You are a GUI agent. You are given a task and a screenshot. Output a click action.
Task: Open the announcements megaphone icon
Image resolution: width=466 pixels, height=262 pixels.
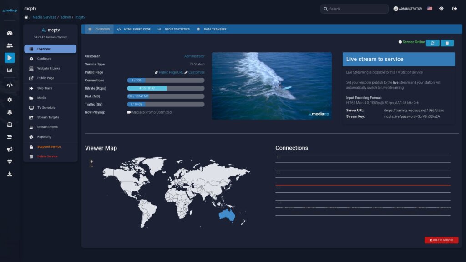(x=10, y=149)
